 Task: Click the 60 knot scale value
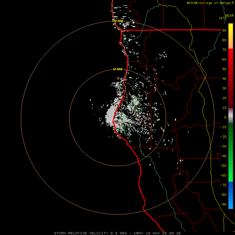224,59
